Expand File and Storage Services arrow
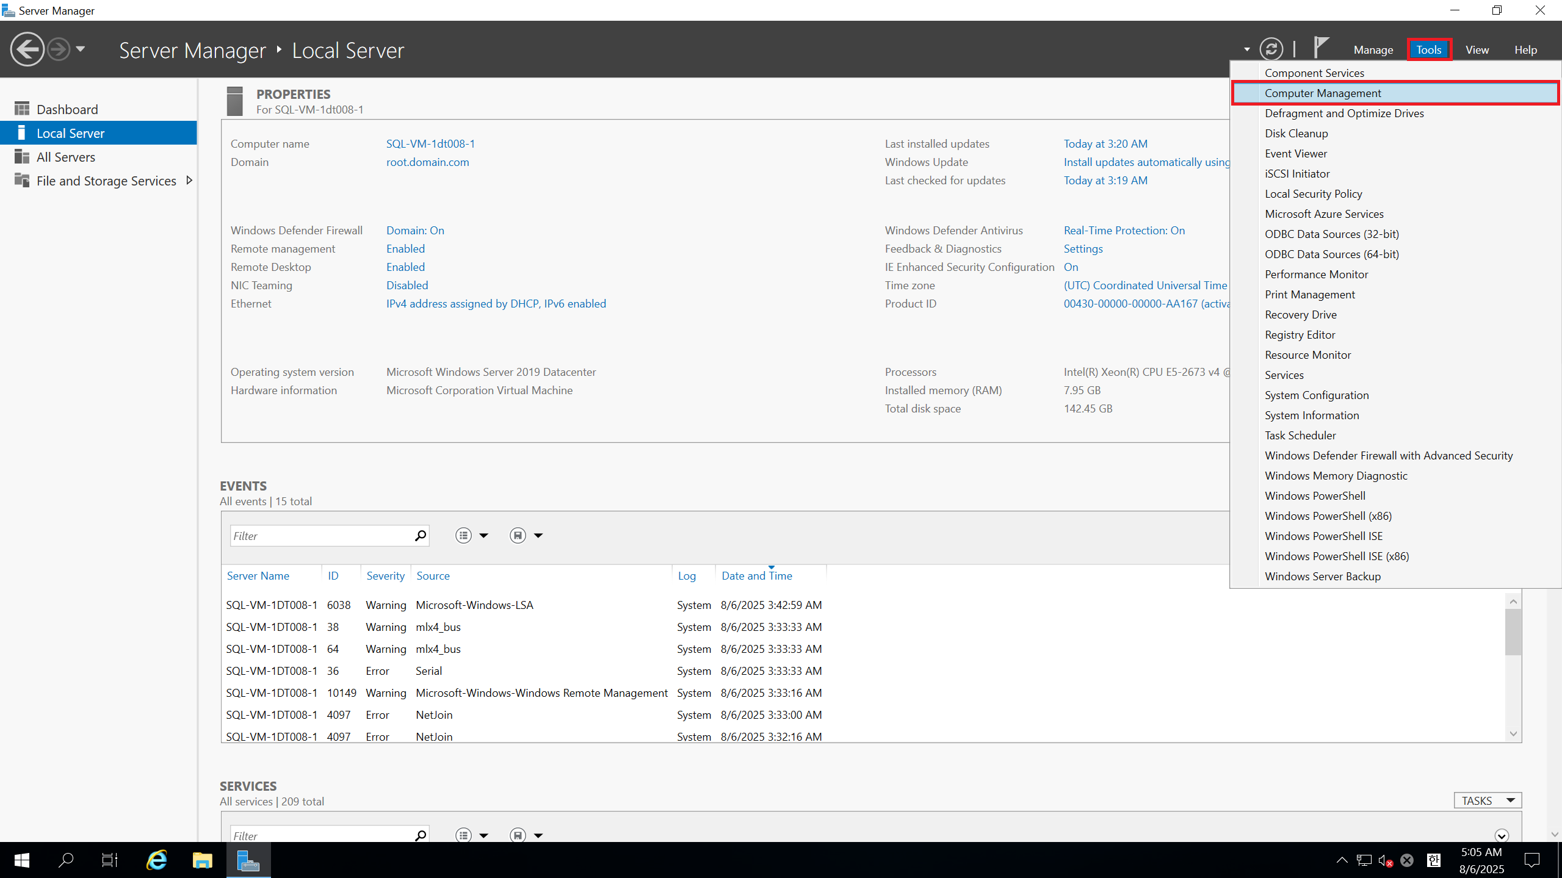 (x=189, y=181)
